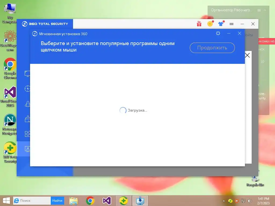Minimize the Мгновенная установка 360 dialog
275x206 pixels.
229,33
